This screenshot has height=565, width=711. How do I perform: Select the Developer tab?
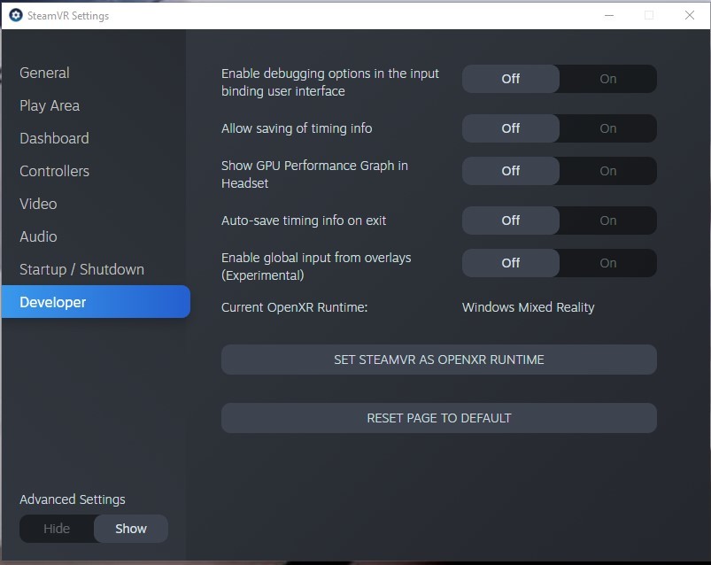point(96,302)
